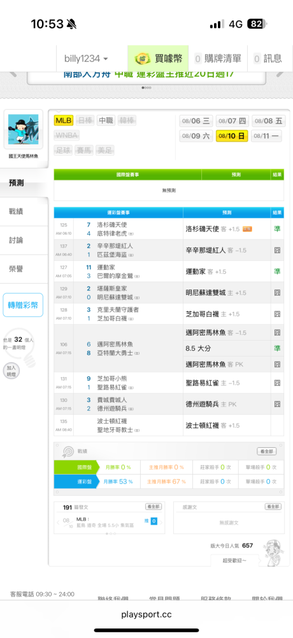
Task: Select the MLB league tab
Action: 64,121
